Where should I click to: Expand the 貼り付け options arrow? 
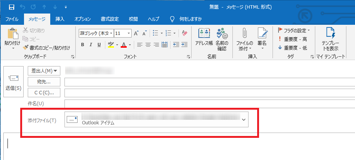pyautogui.click(x=13, y=48)
